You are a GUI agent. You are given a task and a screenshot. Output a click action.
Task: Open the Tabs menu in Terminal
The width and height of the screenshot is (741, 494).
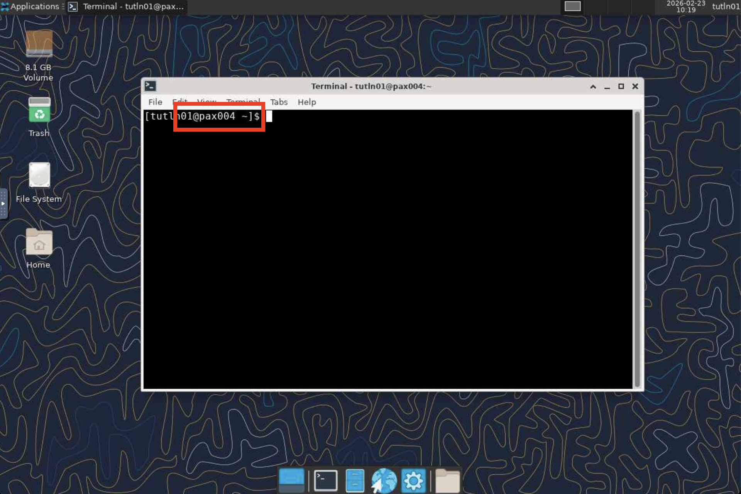pos(279,102)
